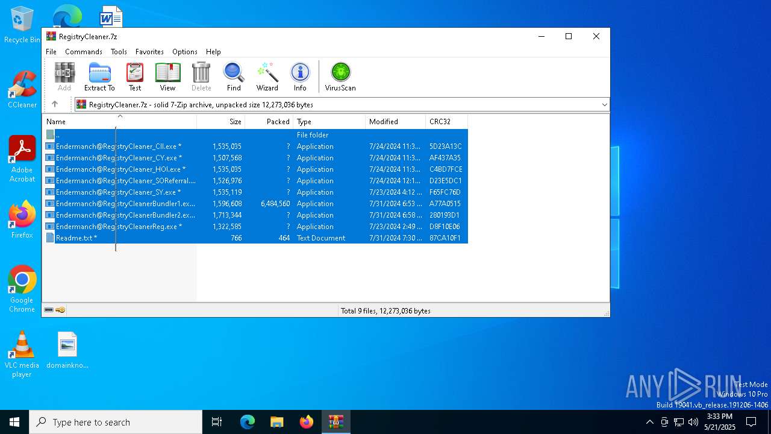771x434 pixels.
Task: Select Endermanch@RegistryCleaner_CII.exe file
Action: [x=255, y=146]
